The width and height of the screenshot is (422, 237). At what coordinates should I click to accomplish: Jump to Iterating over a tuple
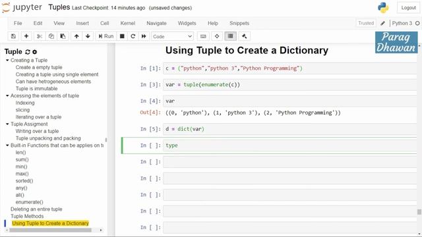tap(38, 117)
